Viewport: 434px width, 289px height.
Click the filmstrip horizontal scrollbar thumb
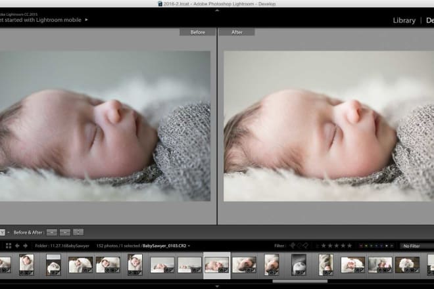coord(300,281)
